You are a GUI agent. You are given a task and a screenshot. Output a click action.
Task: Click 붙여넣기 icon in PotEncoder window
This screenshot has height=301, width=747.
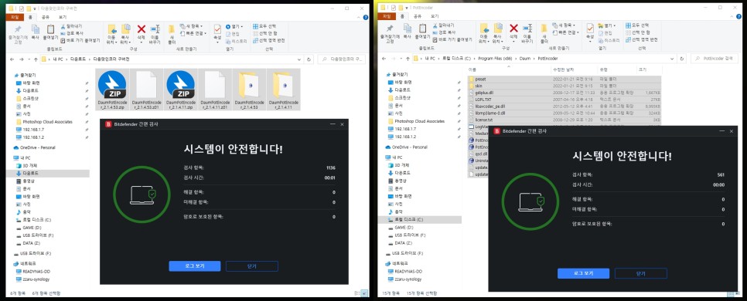[x=422, y=29]
